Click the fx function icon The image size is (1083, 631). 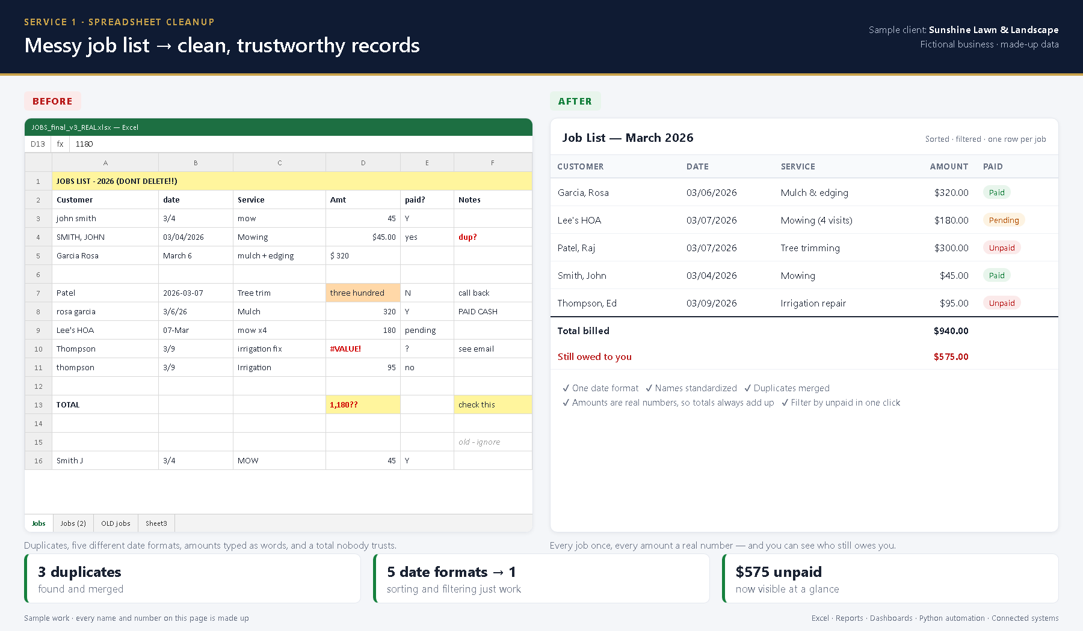60,144
